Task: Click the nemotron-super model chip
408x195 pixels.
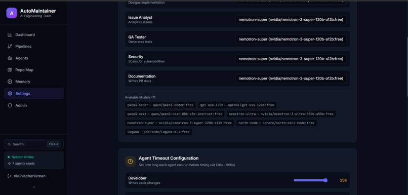Action: tap(179, 123)
